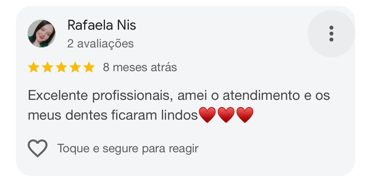
Task: Click 'Toque e segure para reagir' label
Action: 128,149
